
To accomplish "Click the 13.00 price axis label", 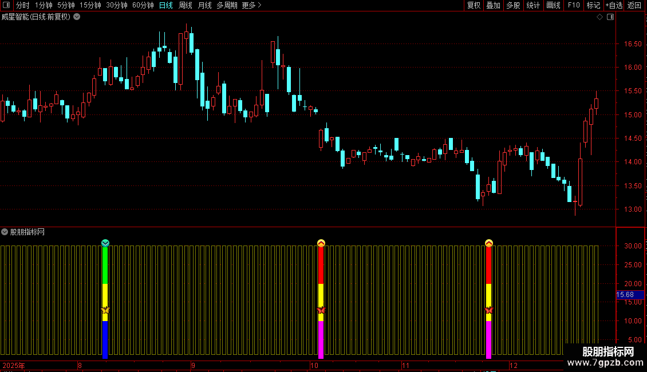I will 633,209.
